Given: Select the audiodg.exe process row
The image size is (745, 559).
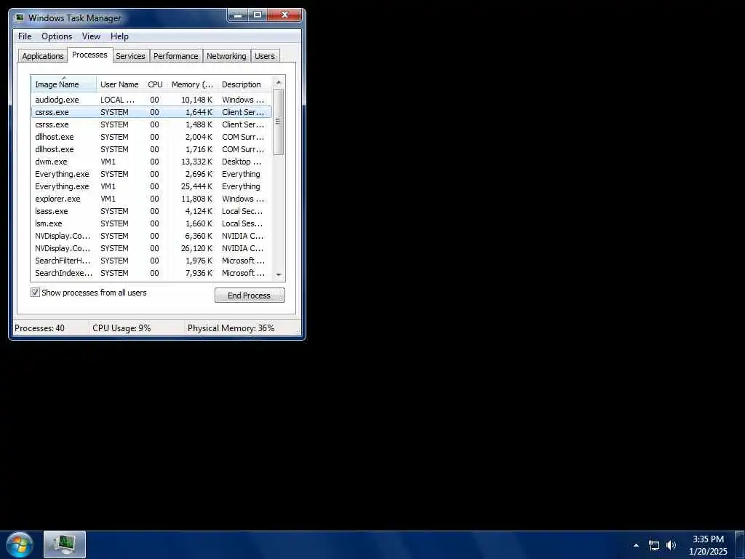Looking at the screenshot, I should [151, 100].
